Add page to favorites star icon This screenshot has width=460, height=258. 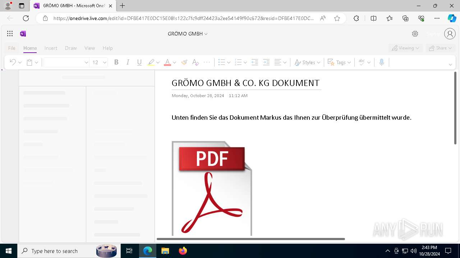337,18
